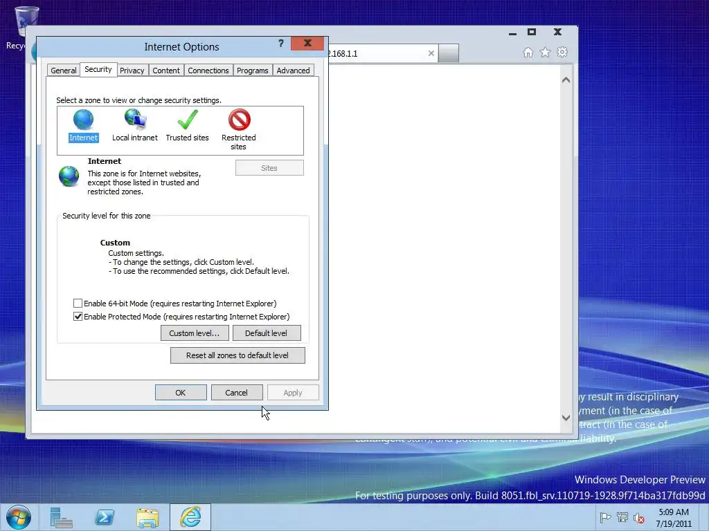Image resolution: width=709 pixels, height=531 pixels.
Task: Switch to the General tab
Action: [x=63, y=71]
